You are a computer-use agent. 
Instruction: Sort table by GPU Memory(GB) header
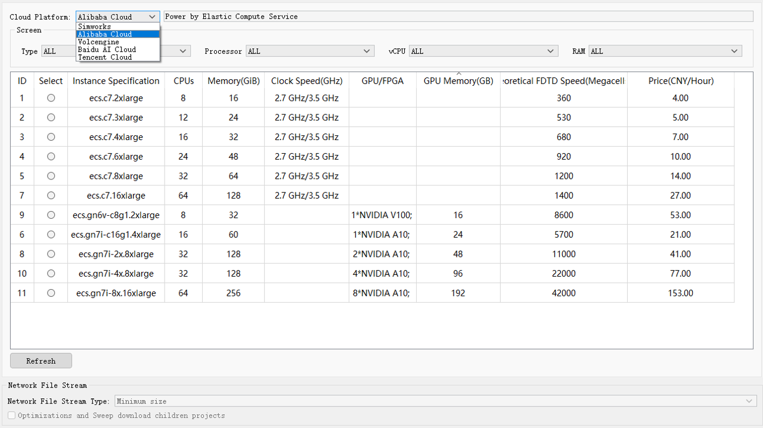point(458,81)
